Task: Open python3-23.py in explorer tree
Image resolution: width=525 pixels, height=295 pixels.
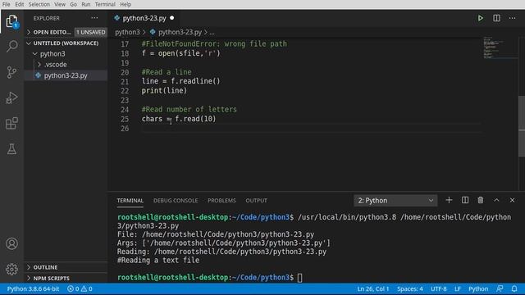Action: point(66,75)
